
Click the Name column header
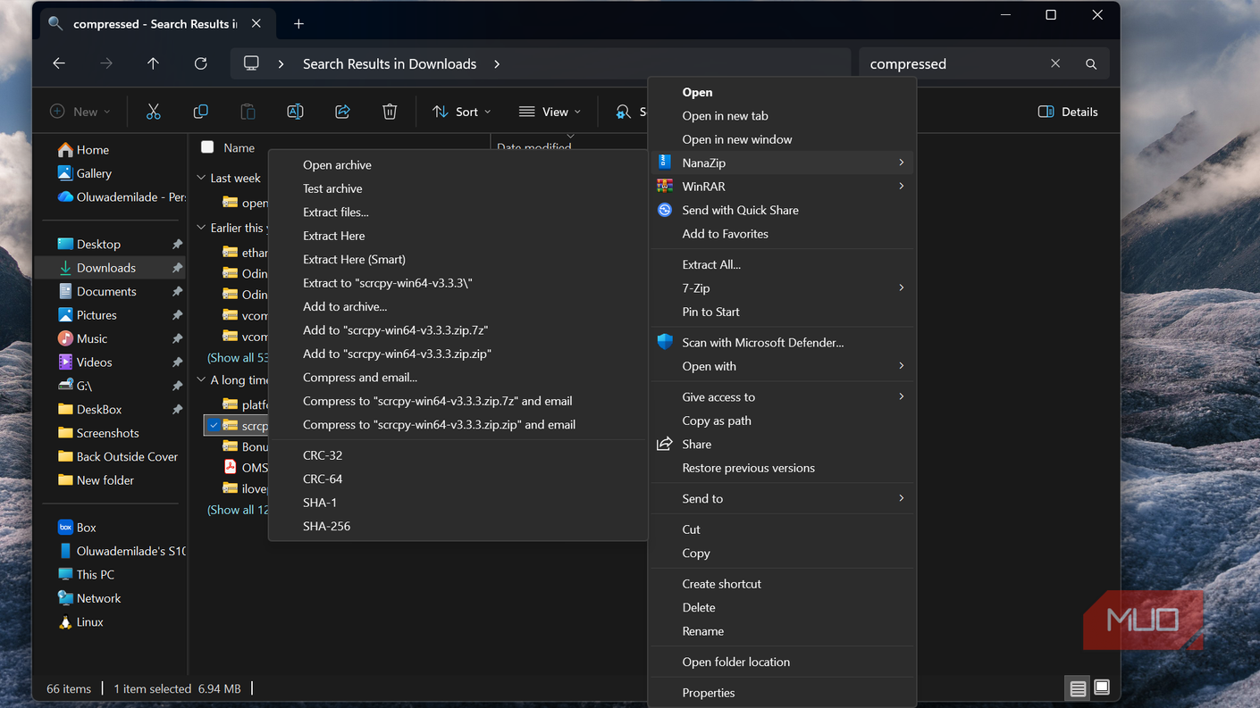tap(239, 147)
